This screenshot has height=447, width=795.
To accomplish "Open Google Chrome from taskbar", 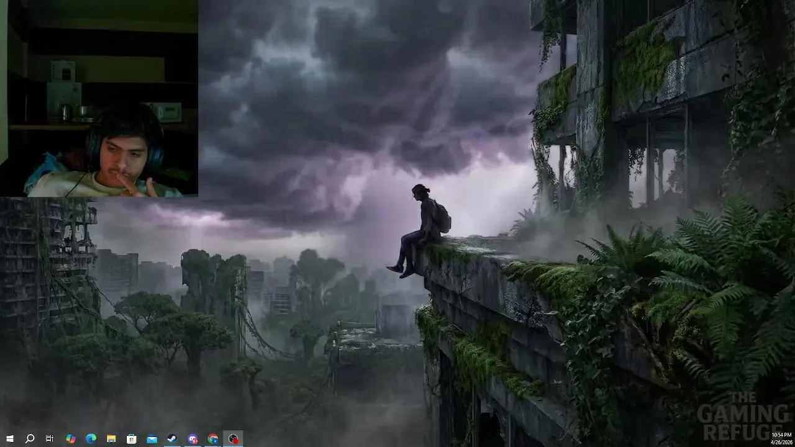I will 213,439.
